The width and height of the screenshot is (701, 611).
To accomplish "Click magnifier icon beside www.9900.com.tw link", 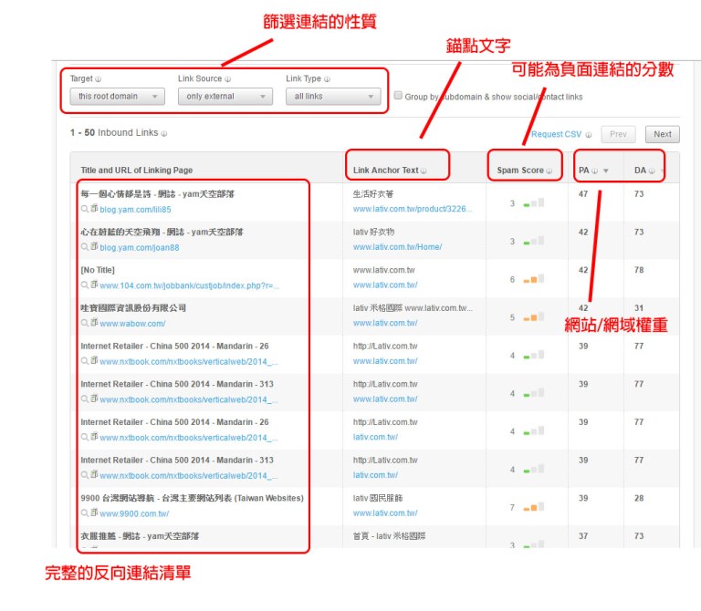I will click(x=84, y=513).
